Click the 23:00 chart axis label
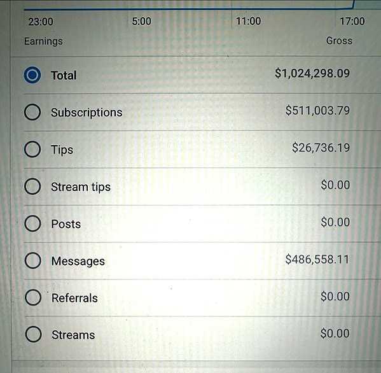The image size is (381, 373). coord(41,22)
